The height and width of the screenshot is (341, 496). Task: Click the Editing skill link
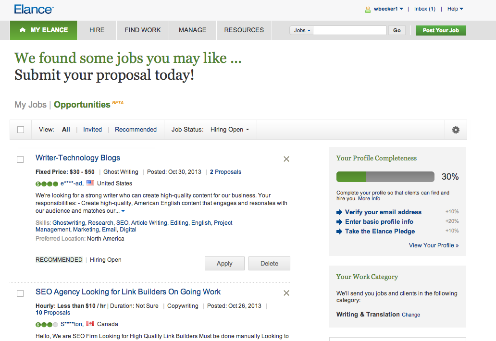[x=179, y=223]
